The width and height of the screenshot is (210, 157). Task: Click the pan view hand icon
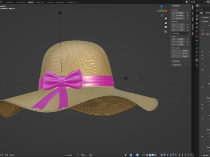click(x=166, y=23)
